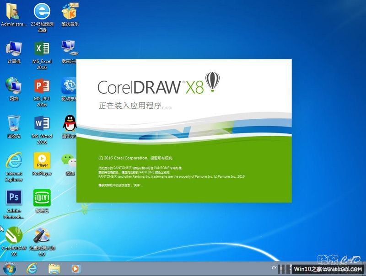The width and height of the screenshot is (366, 276).
Task: Open Windows Explorer folder on taskbar
Action: pyautogui.click(x=54, y=269)
